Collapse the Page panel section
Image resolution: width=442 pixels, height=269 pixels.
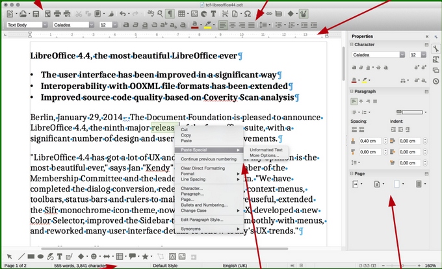[x=352, y=173]
